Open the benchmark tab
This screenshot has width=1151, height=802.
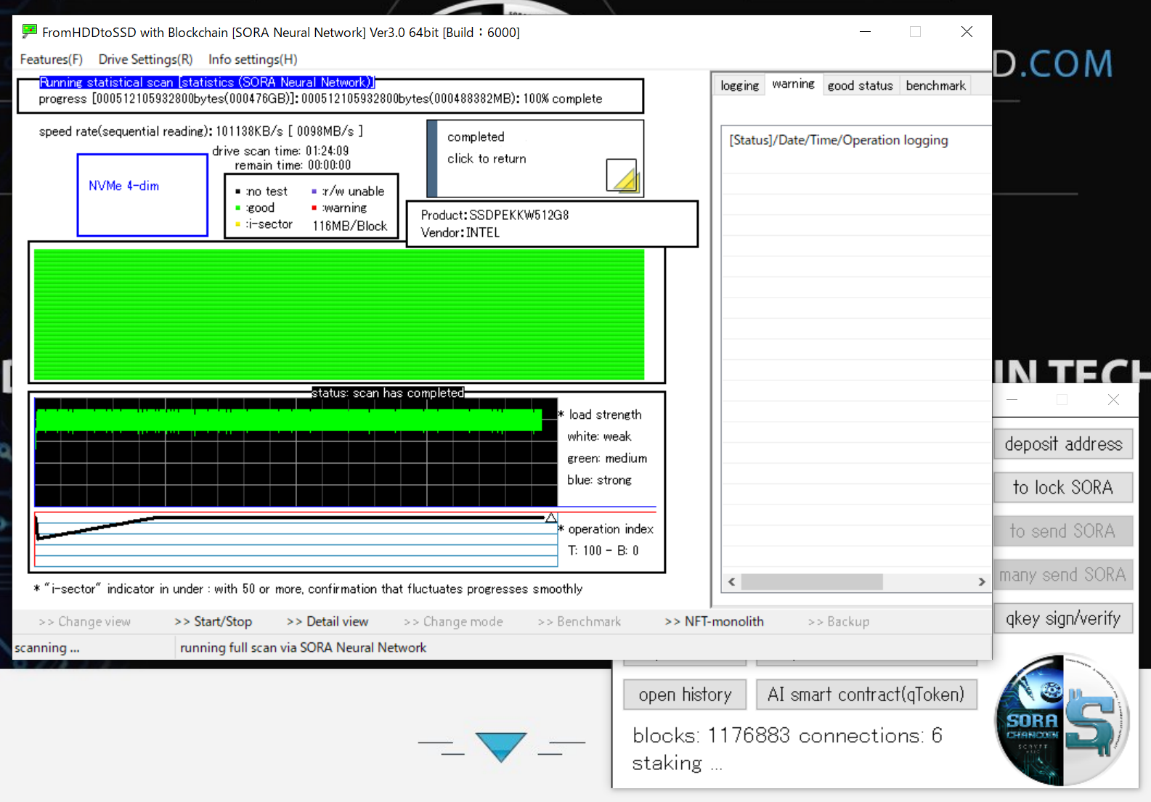pos(936,86)
